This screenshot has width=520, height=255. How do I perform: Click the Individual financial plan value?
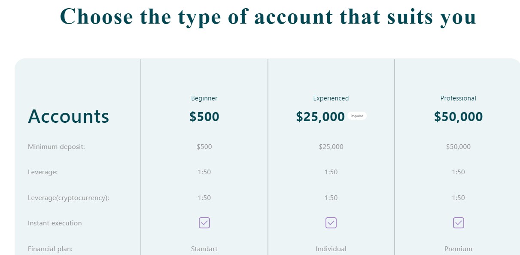tap(331, 249)
